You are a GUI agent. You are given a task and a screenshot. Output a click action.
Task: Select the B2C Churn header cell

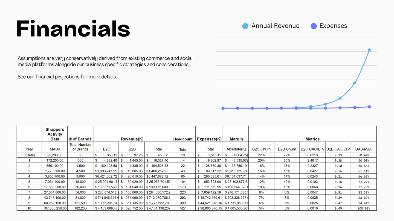point(261,149)
